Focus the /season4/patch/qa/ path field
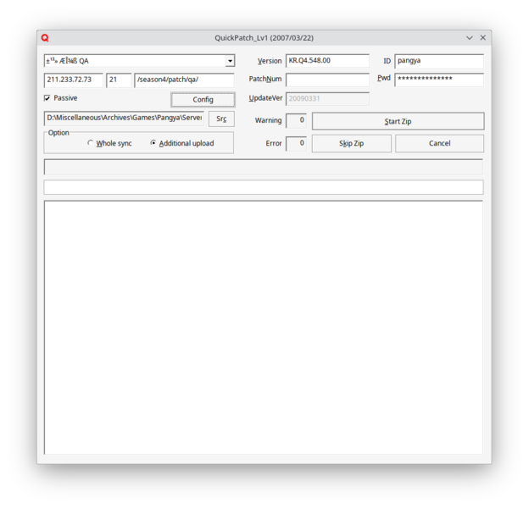 point(184,80)
